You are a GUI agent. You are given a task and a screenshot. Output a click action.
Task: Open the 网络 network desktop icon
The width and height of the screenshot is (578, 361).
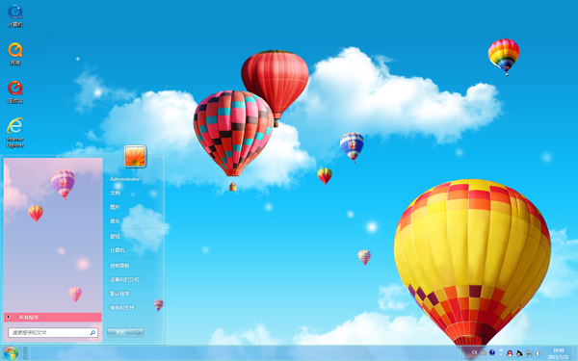[x=15, y=54]
